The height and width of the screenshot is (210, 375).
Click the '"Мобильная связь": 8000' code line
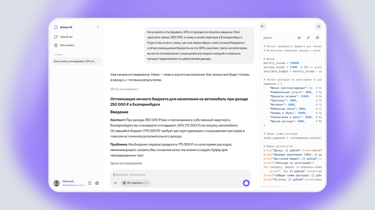(288, 109)
